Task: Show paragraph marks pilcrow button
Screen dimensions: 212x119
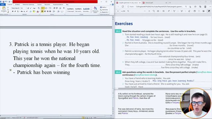Action: (64, 8)
